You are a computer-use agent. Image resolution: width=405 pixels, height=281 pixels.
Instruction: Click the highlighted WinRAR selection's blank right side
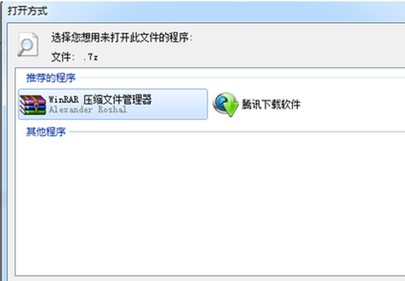click(180, 104)
